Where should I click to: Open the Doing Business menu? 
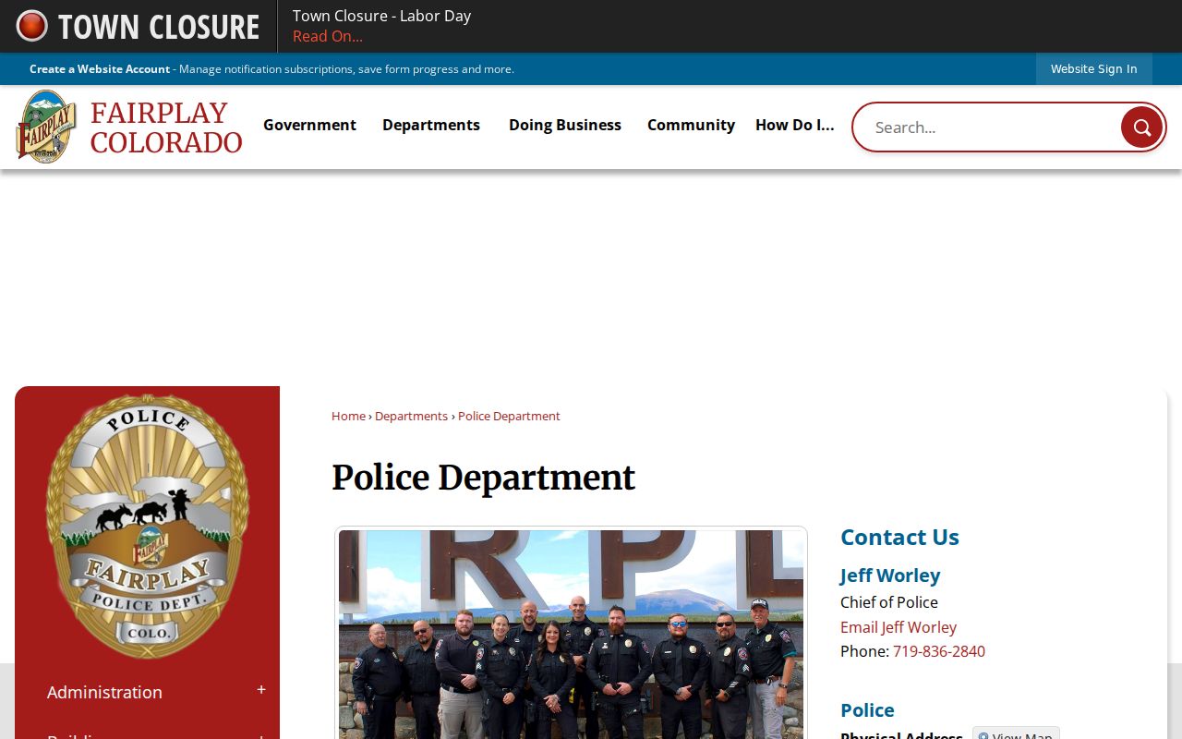point(565,125)
